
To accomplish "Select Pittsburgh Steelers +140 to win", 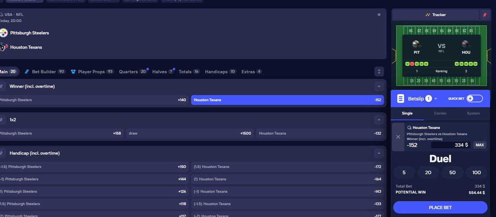I will click(x=94, y=100).
